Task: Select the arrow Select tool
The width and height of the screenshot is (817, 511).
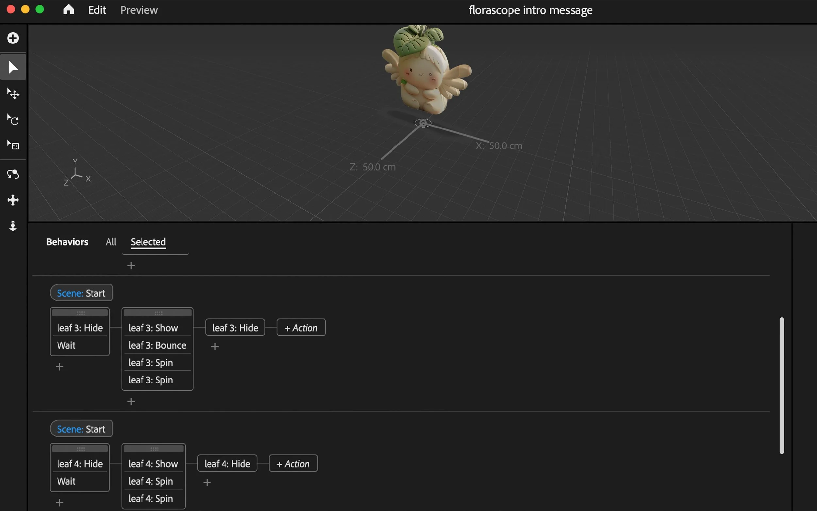Action: (13, 67)
